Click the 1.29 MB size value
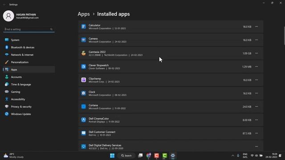 (x=247, y=67)
